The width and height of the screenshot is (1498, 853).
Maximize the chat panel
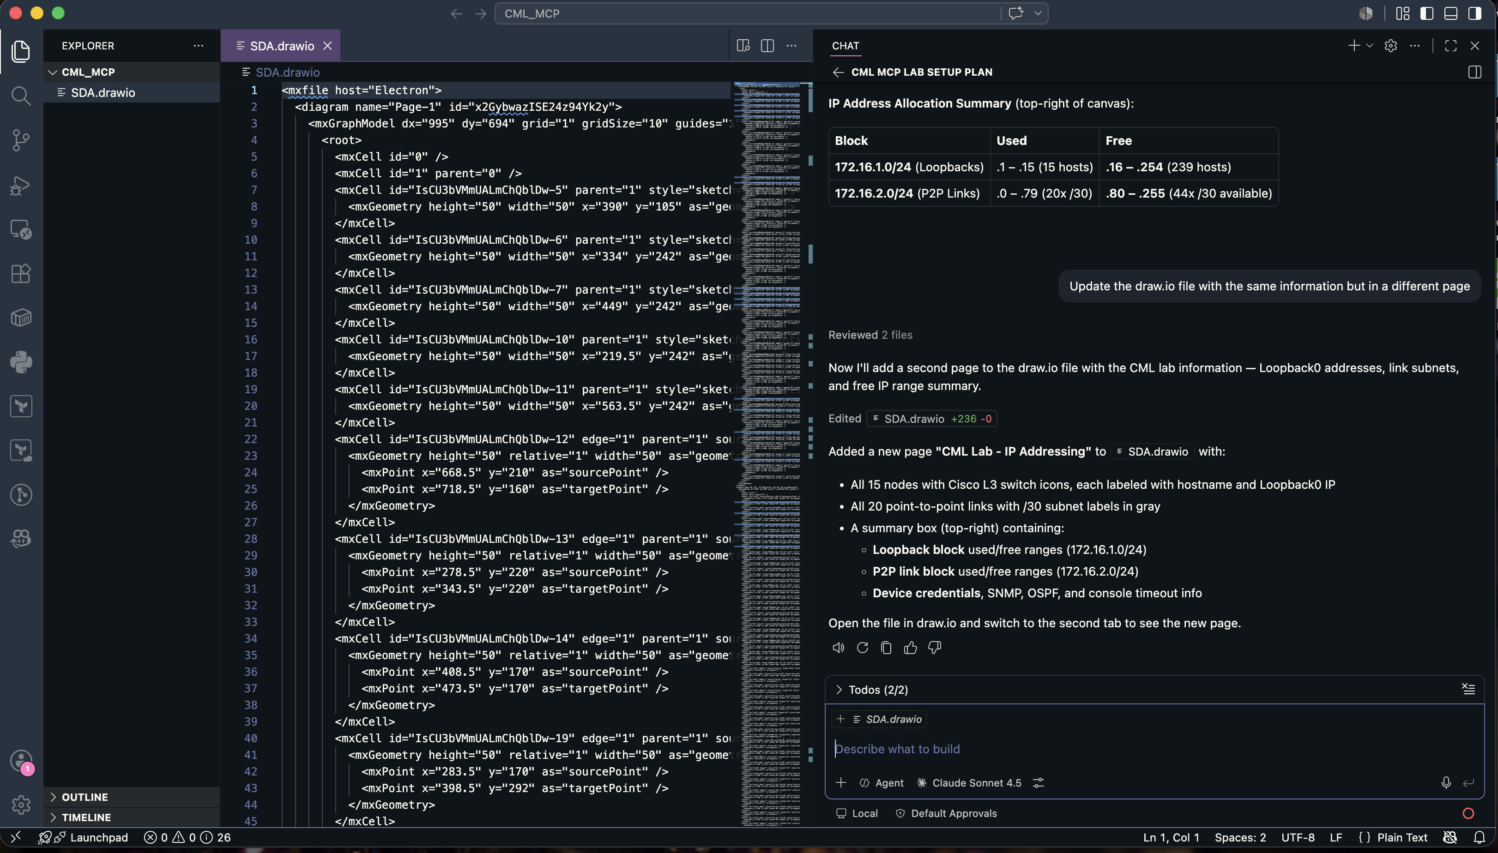[1450, 46]
